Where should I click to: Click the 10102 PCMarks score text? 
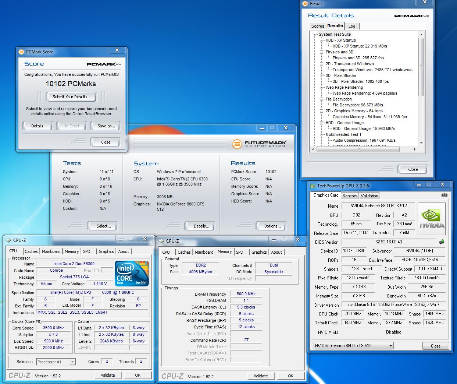click(71, 84)
